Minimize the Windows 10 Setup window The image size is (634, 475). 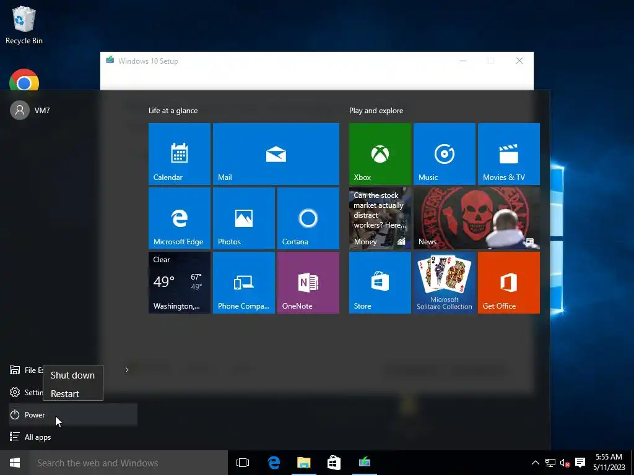pyautogui.click(x=463, y=61)
